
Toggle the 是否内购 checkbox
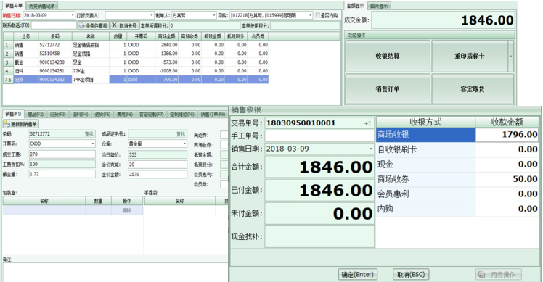click(x=317, y=15)
